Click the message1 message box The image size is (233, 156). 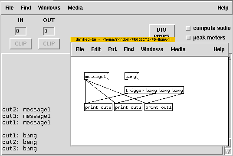click(96, 76)
